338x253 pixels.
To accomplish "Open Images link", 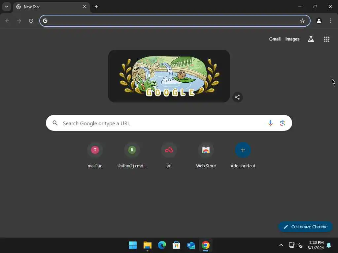I will tap(292, 39).
